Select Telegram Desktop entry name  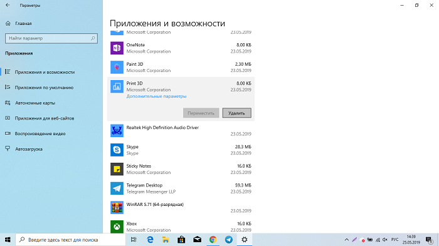(144, 185)
